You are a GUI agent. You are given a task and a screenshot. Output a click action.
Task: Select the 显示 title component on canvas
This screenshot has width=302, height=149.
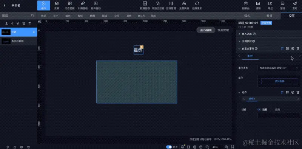click(139, 50)
